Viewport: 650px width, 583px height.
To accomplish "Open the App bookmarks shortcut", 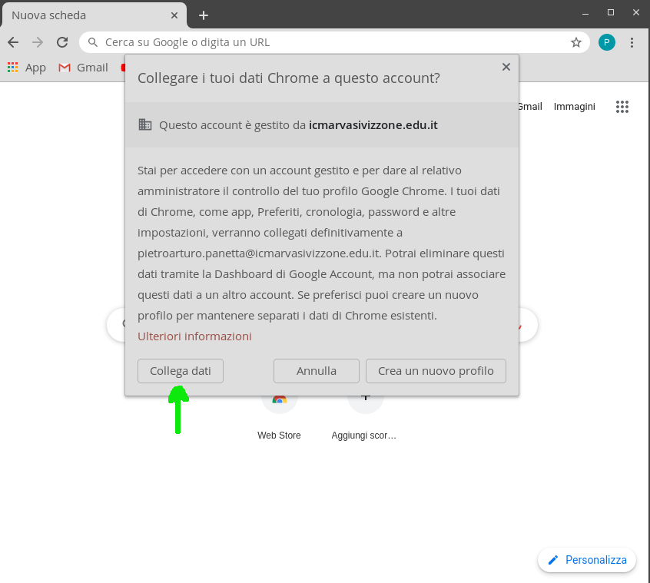I will pyautogui.click(x=27, y=68).
